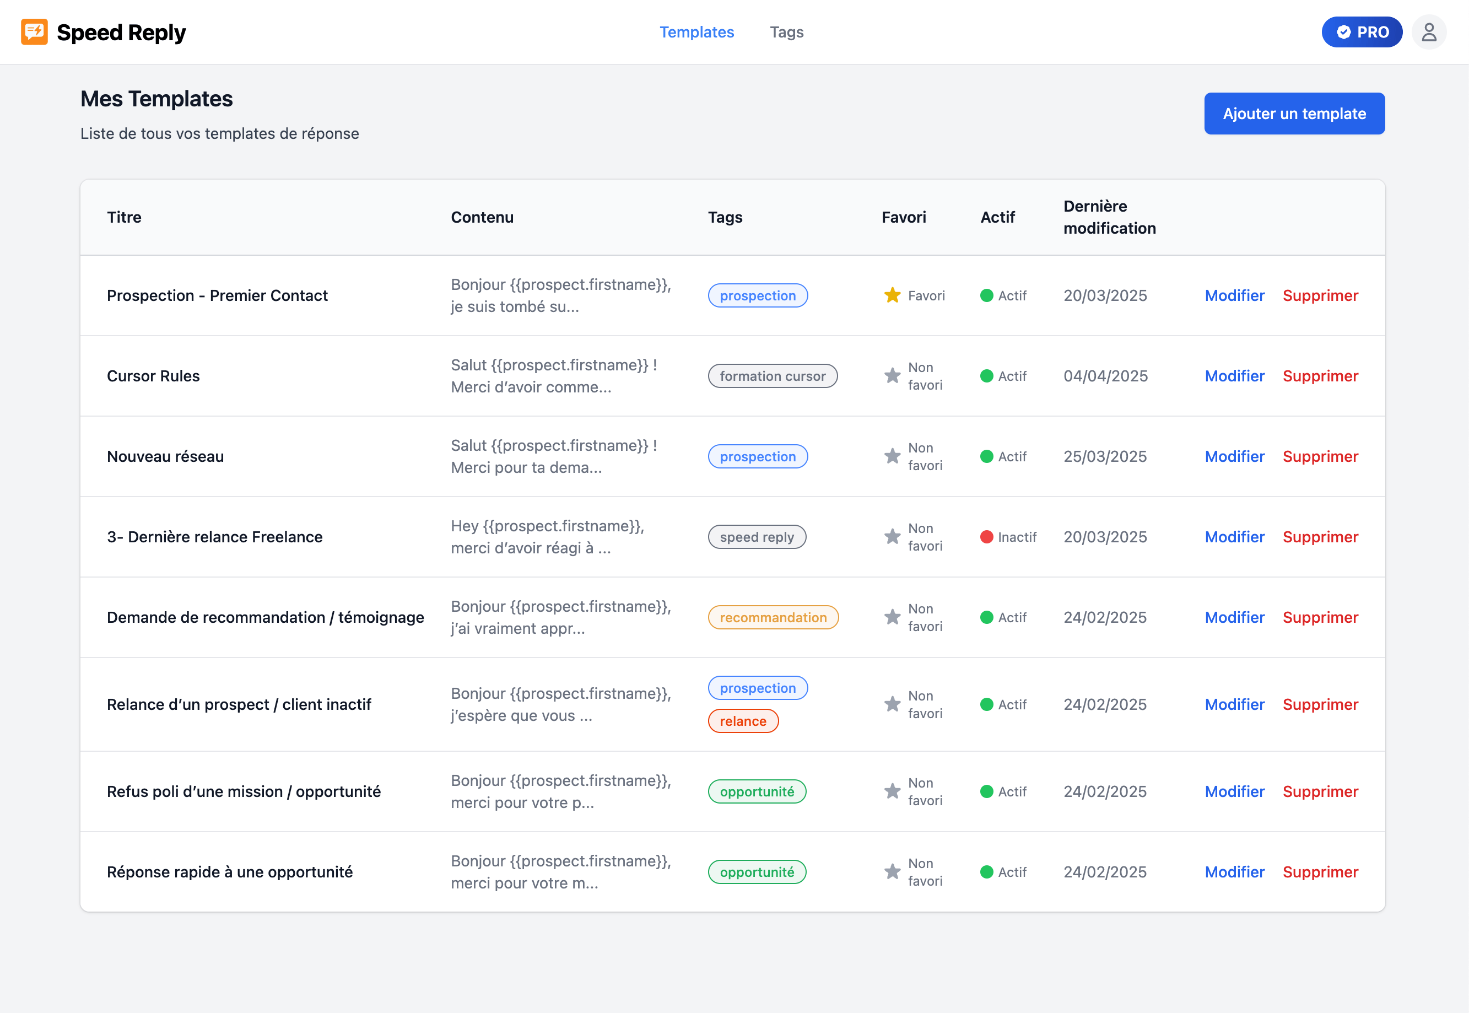
Task: Mark Cursor Rules as favorite
Action: coord(892,376)
